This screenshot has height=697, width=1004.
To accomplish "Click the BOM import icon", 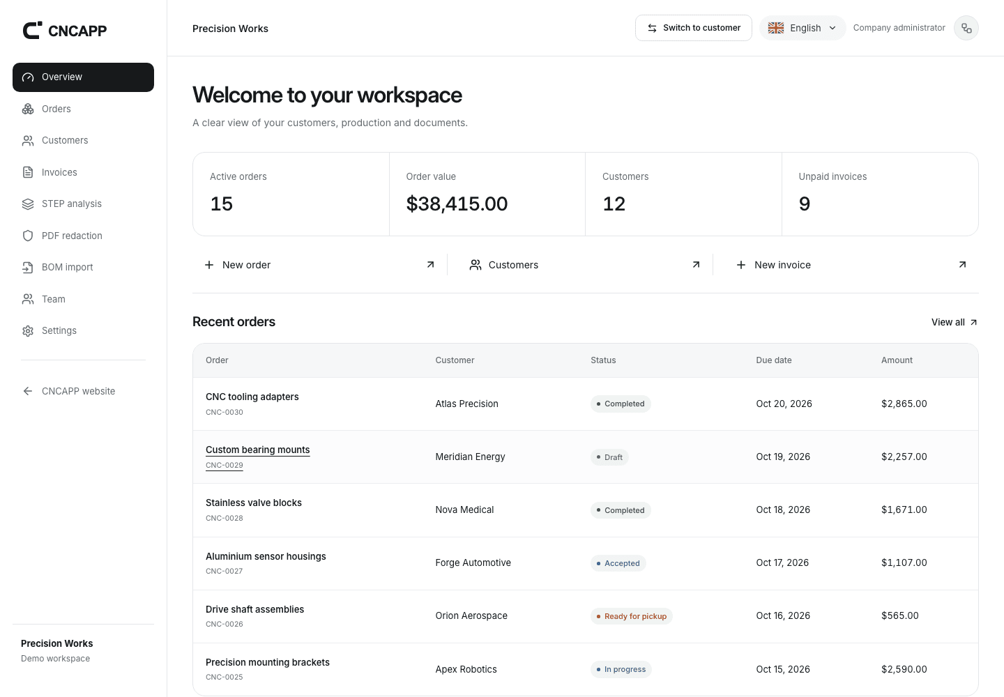I will pos(28,268).
